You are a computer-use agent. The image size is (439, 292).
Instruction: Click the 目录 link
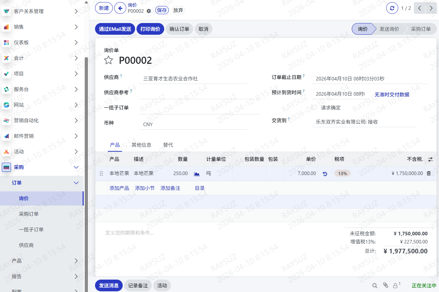200,188
